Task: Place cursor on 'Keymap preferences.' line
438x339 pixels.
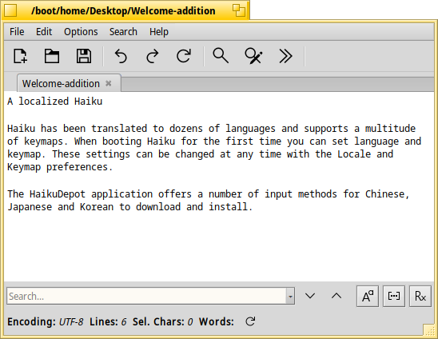Action: click(x=60, y=167)
